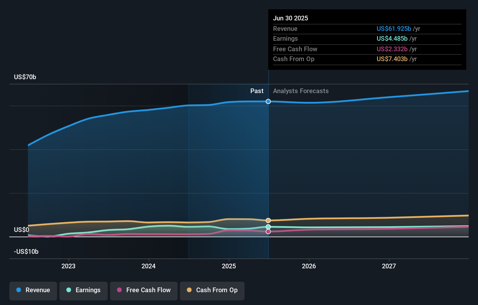Click the blue Revenue legend dot

[19, 290]
